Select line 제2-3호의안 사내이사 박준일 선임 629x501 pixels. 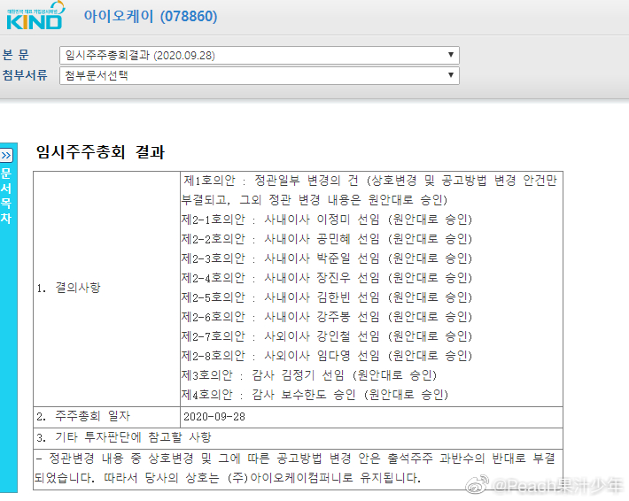(327, 258)
